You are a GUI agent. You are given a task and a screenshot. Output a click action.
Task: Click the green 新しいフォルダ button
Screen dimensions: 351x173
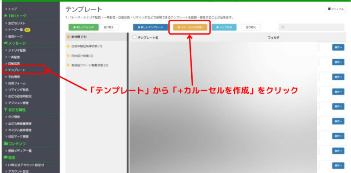tap(83, 27)
